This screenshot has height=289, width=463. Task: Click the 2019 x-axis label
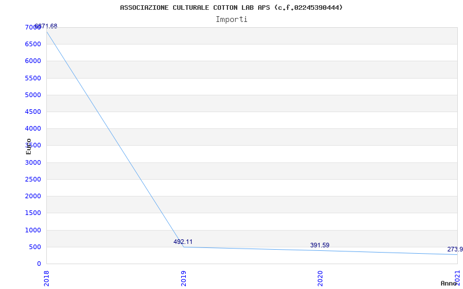click(x=183, y=277)
